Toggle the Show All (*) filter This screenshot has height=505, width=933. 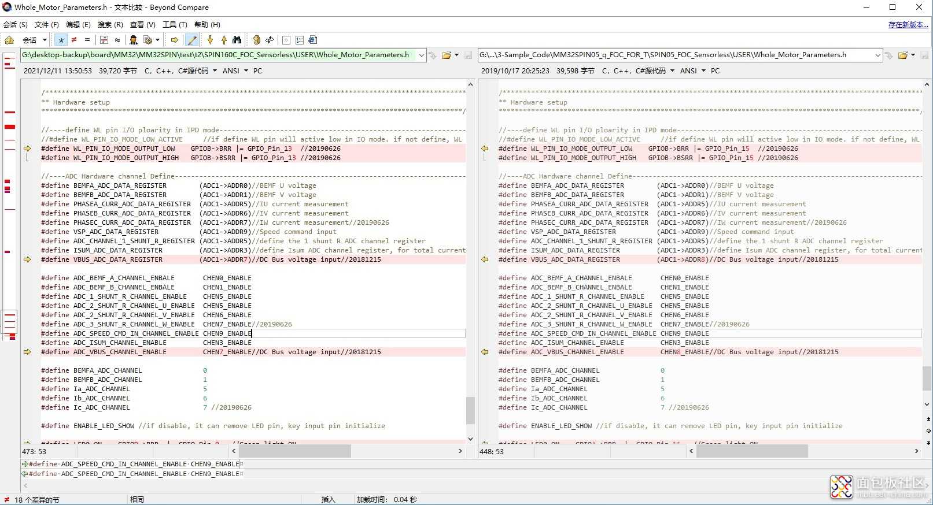point(61,40)
